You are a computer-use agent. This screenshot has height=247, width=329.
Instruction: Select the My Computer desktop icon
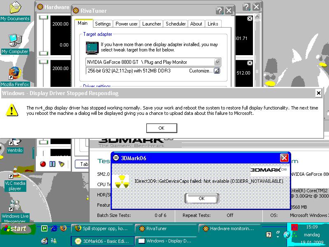tap(15, 44)
